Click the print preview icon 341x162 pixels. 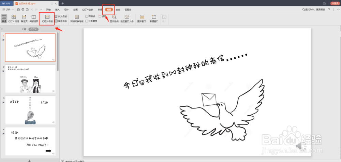(27, 10)
